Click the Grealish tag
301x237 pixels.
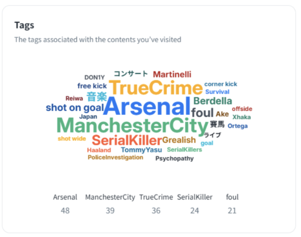pos(179,140)
